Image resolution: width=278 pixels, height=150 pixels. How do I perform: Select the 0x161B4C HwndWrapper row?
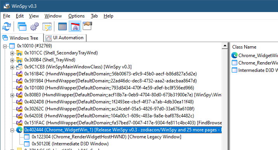tap(110, 74)
